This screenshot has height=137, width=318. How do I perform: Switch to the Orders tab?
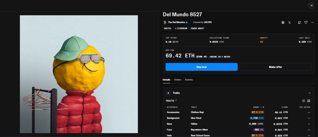pos(178,80)
